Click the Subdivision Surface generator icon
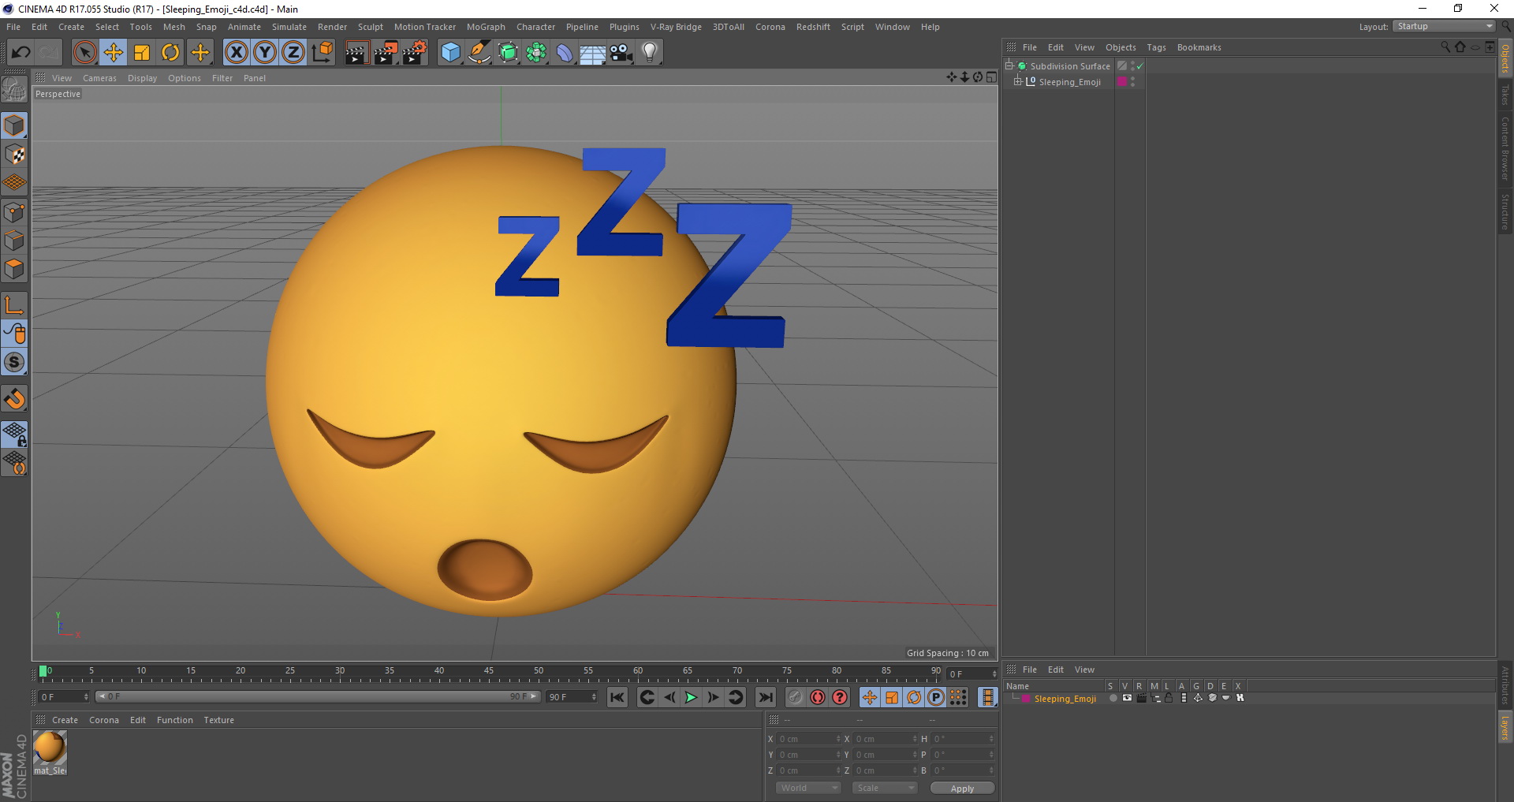 (508, 53)
